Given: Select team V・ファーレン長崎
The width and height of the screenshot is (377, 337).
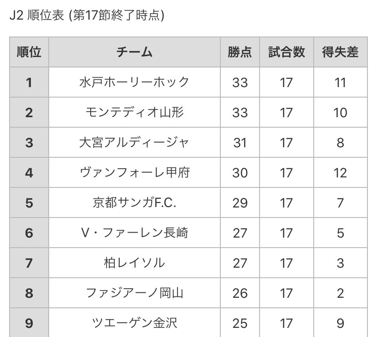Looking at the screenshot, I should pos(134,233).
